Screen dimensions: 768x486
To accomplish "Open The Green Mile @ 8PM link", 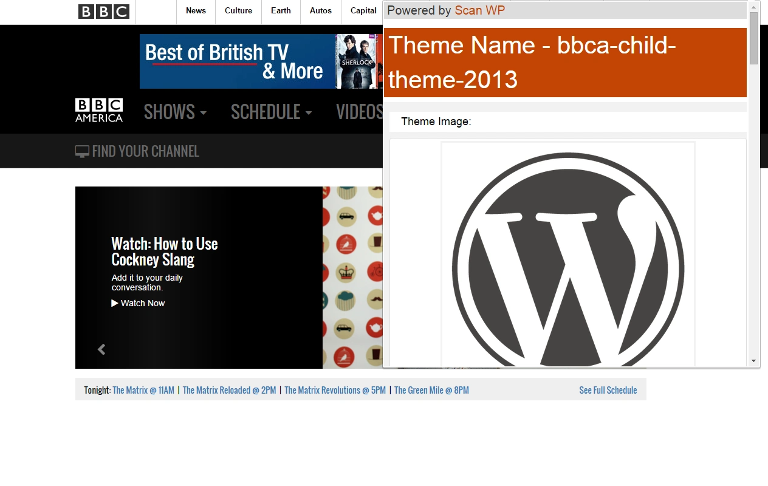I will 431,390.
